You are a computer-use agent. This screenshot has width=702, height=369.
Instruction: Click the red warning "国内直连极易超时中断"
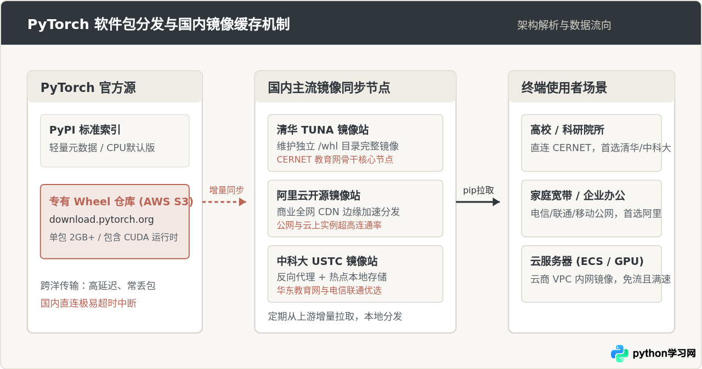coord(88,303)
